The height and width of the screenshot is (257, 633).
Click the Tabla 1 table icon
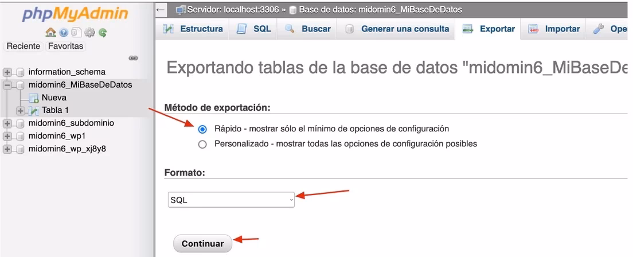pyautogui.click(x=34, y=111)
